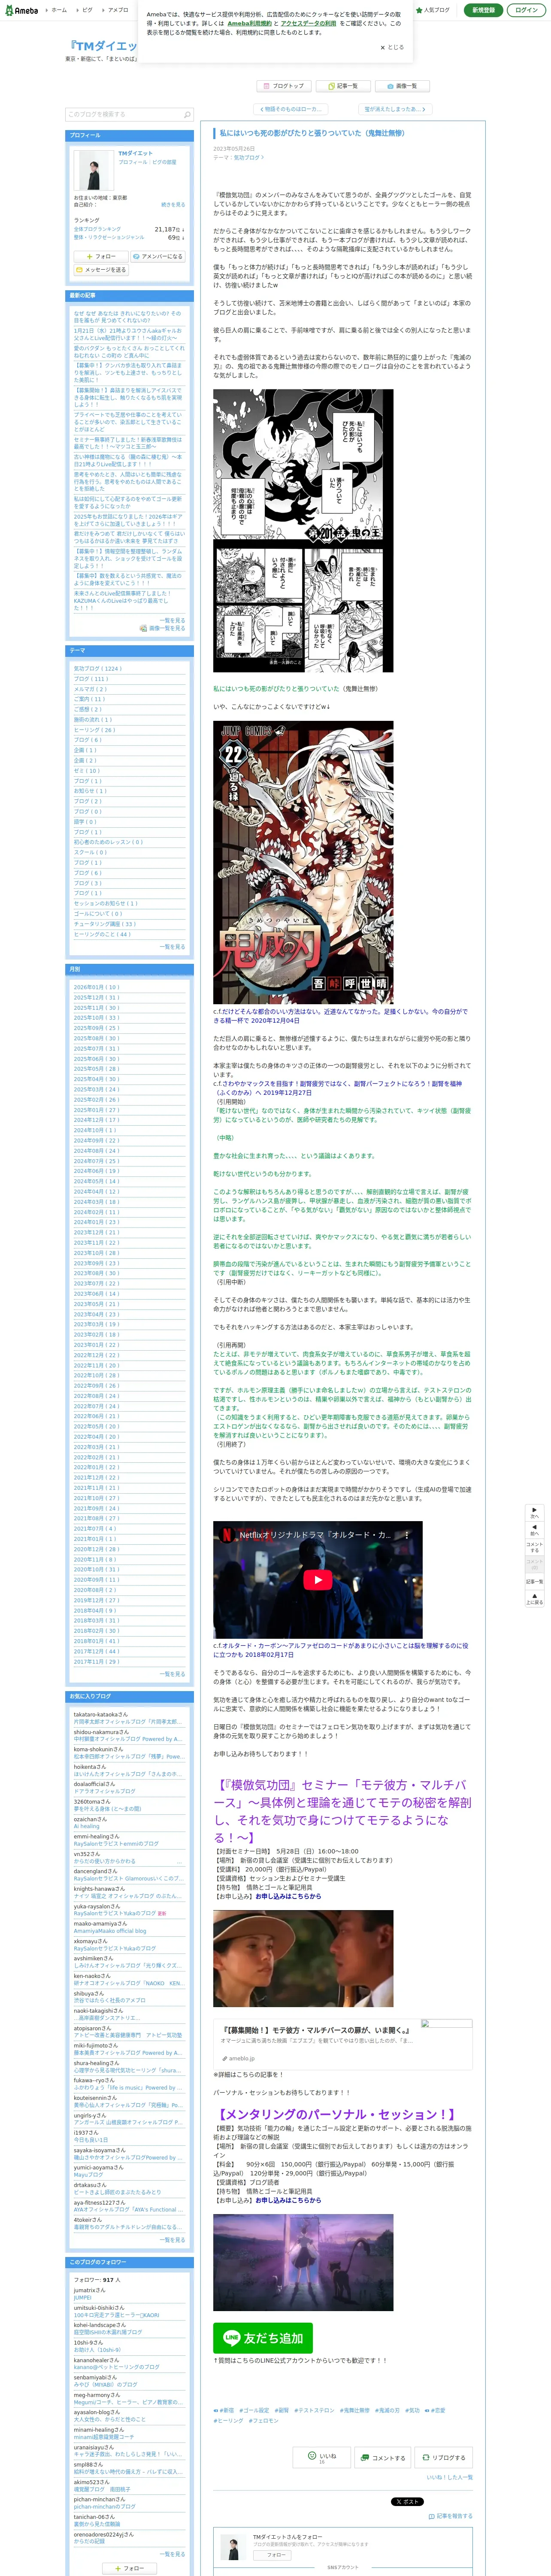Open the 続きを見る link in the profile
The image size is (551, 2576).
click(x=173, y=204)
